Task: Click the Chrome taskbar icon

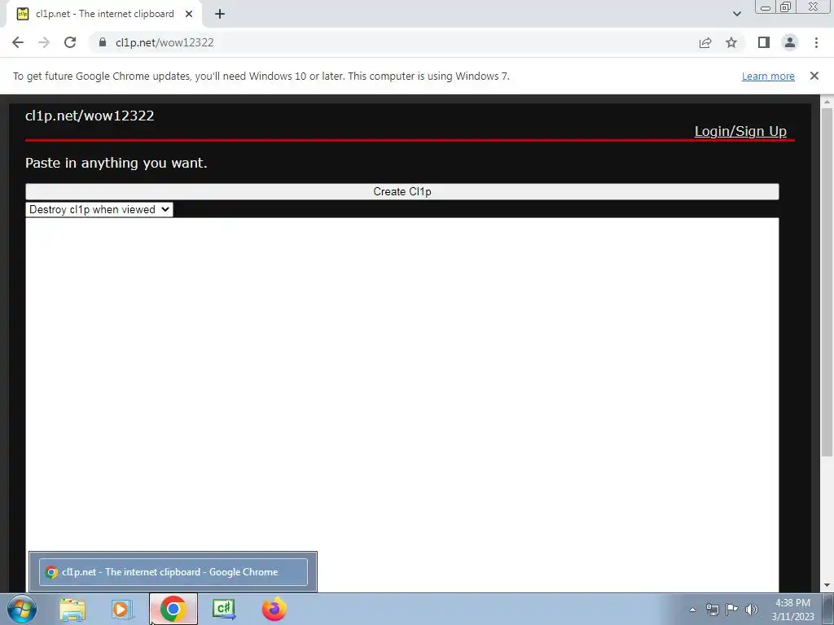Action: 173,609
